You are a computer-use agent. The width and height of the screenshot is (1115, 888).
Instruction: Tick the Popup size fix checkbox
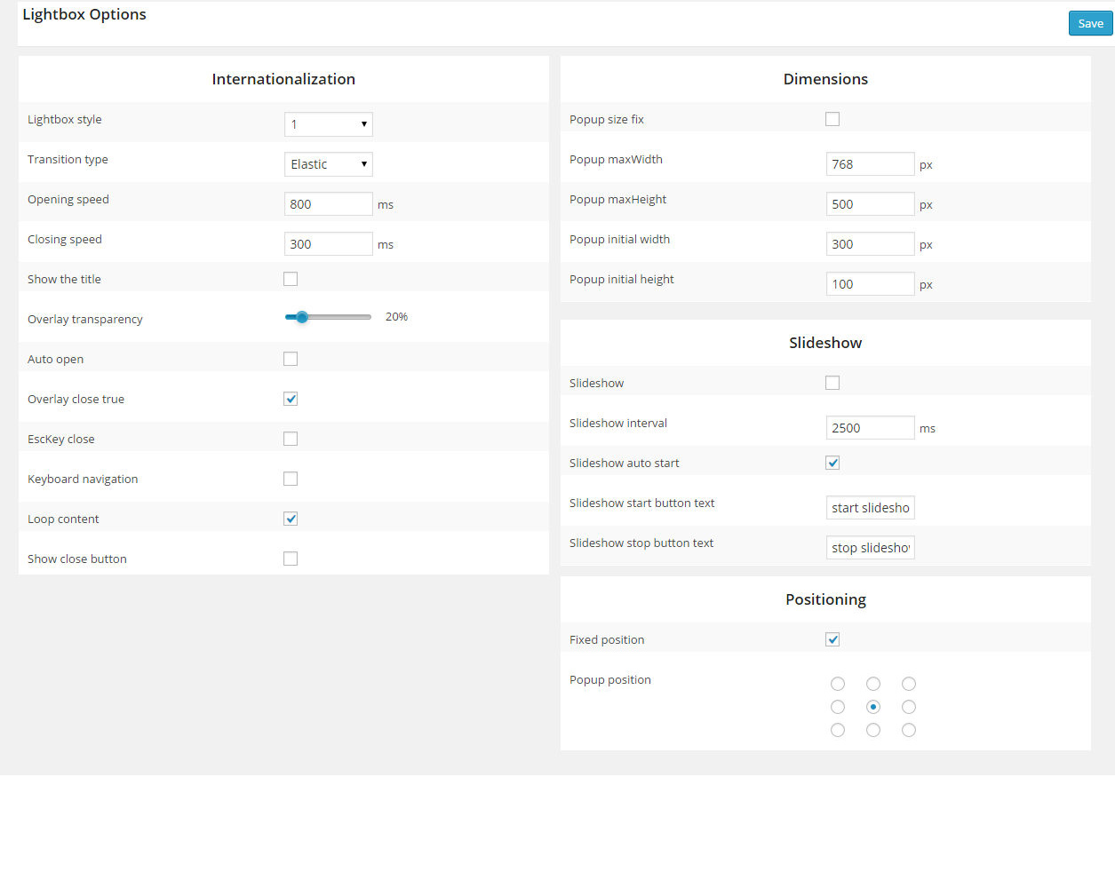832,119
